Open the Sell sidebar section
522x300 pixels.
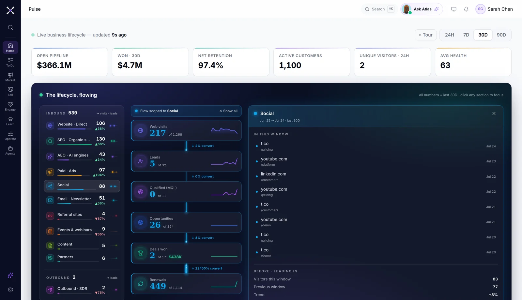pyautogui.click(x=10, y=92)
